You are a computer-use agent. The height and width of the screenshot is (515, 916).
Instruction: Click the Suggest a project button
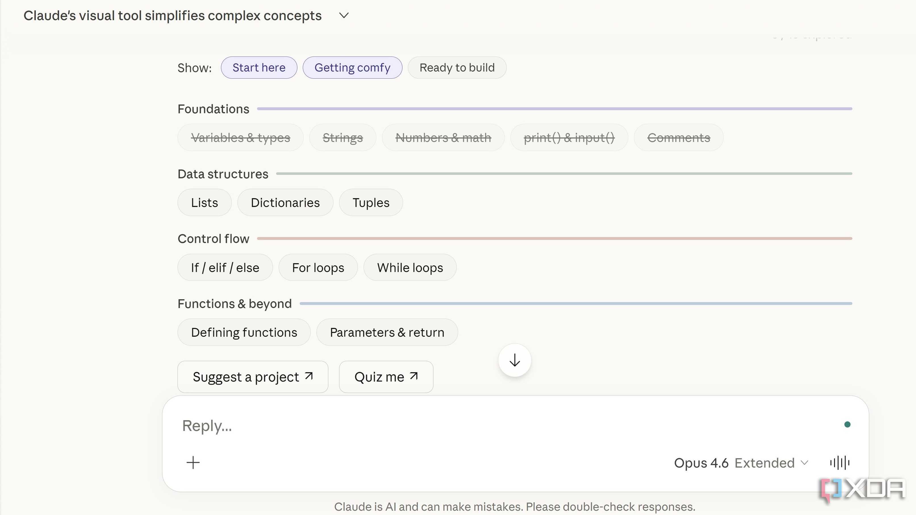point(253,377)
